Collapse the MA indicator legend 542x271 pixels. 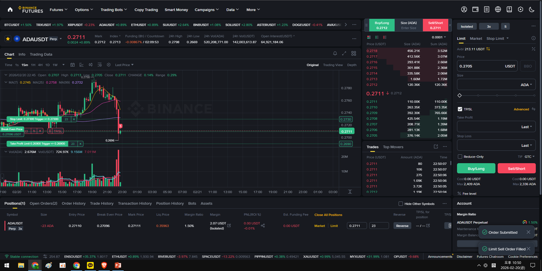[6, 82]
